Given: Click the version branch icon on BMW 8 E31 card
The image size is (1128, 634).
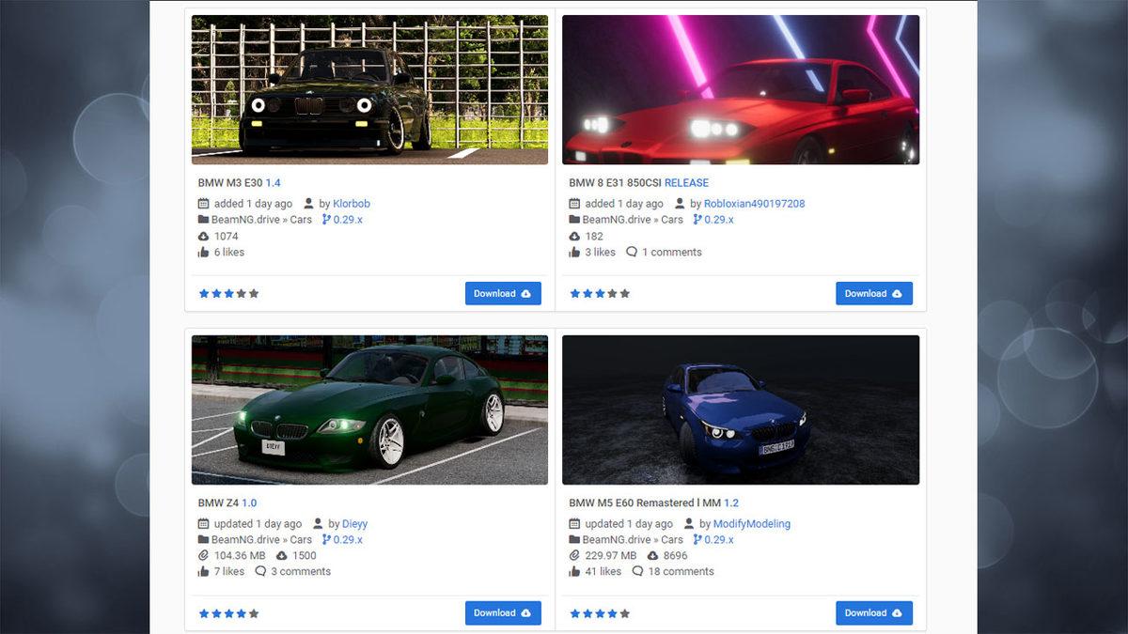Looking at the screenshot, I should pyautogui.click(x=697, y=219).
